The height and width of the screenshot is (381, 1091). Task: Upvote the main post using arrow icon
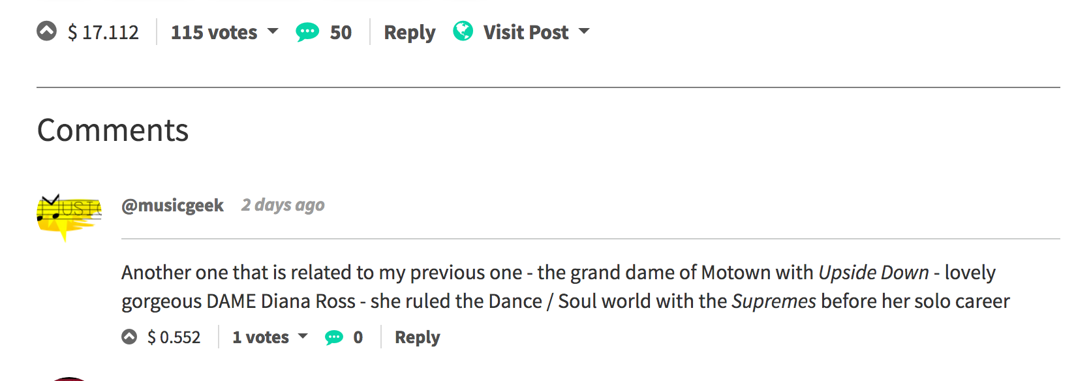click(x=46, y=31)
